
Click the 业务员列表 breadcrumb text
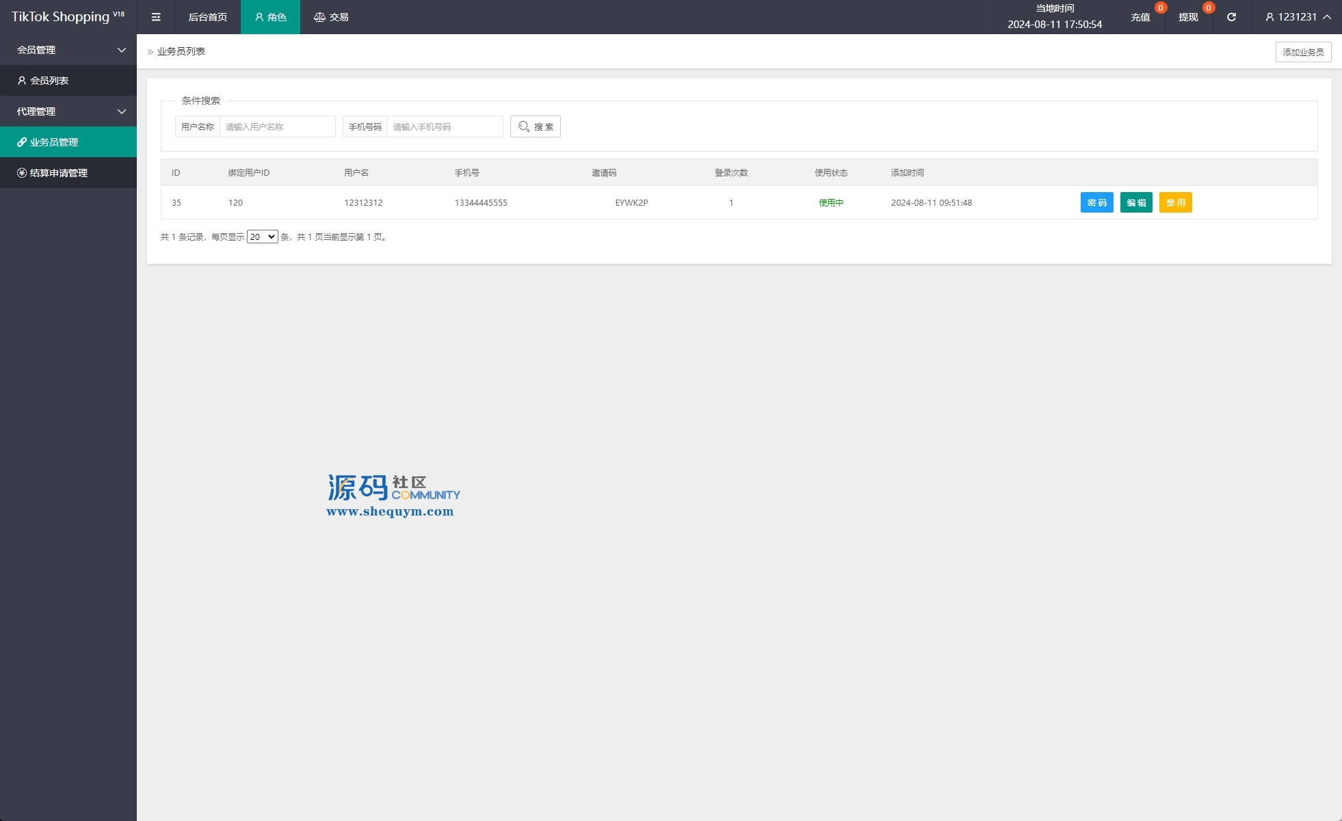pos(181,51)
